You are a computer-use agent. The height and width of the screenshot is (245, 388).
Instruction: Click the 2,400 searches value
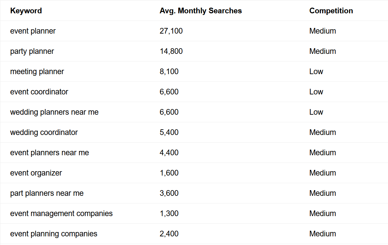point(169,234)
